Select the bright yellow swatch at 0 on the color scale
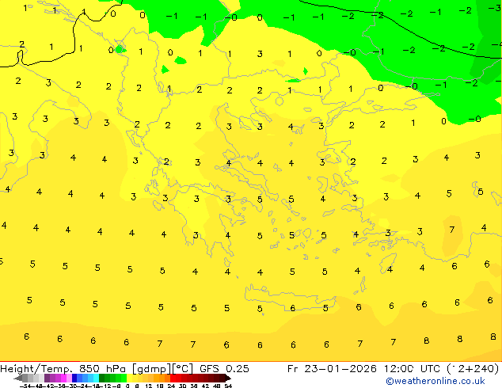Image resolution: width=502 pixels, height=388 pixels. 129,378
